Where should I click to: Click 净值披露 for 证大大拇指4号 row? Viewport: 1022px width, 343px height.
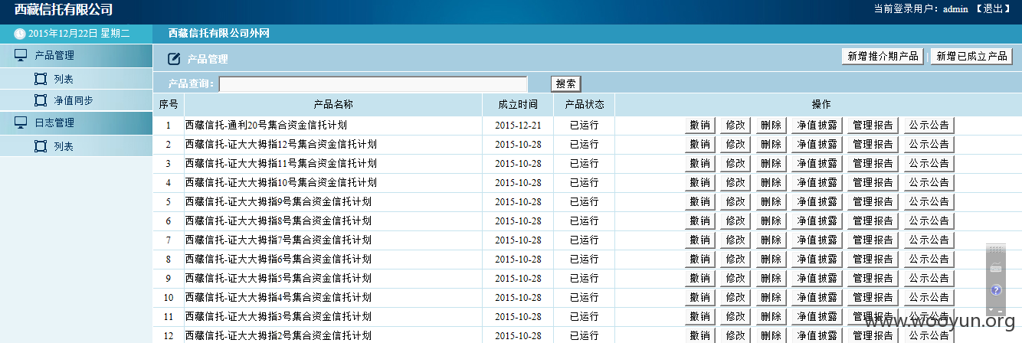click(817, 297)
